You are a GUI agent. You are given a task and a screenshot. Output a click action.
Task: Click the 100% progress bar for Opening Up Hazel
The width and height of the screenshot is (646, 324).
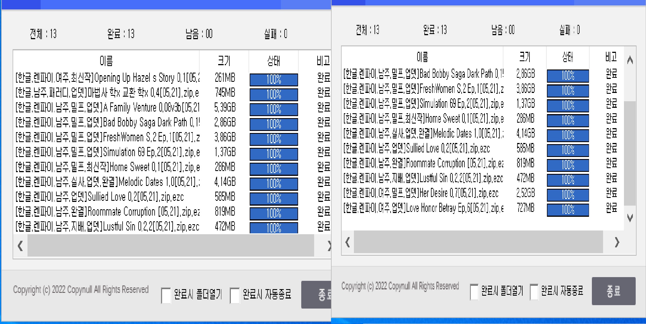coord(273,79)
